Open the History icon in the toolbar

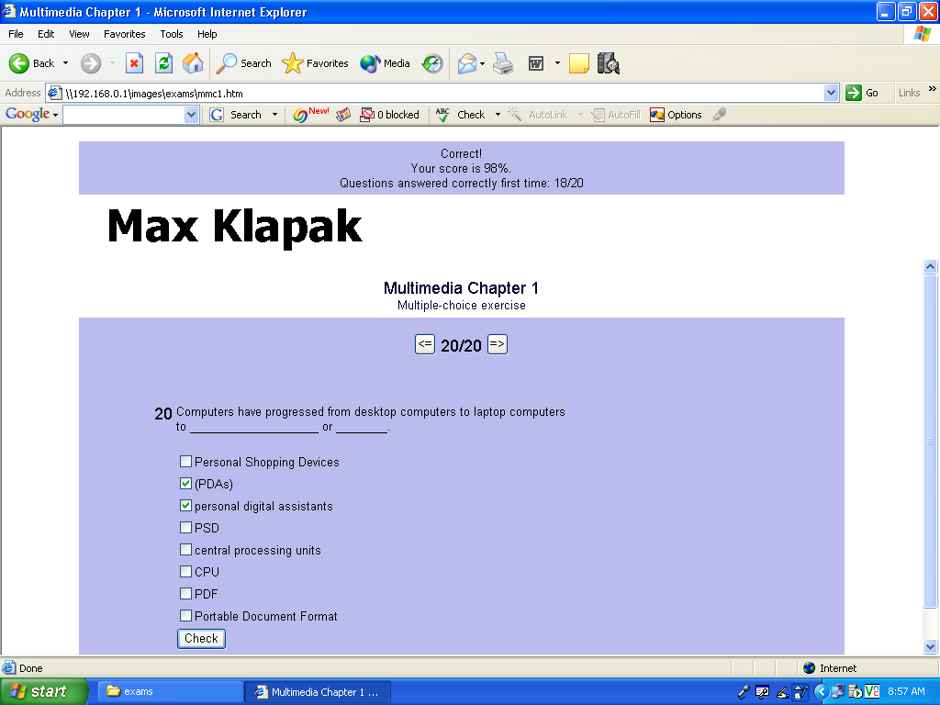[432, 63]
